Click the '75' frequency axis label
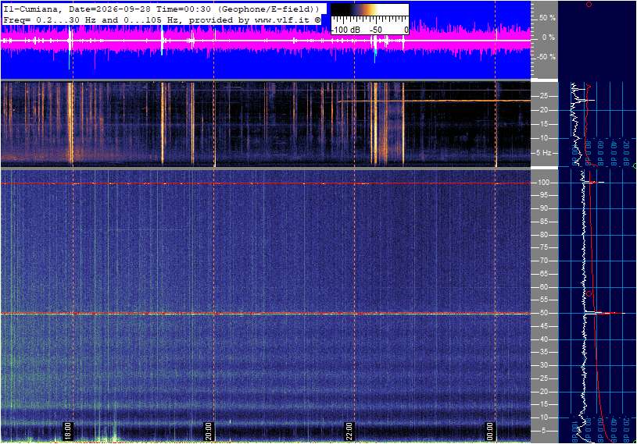Viewport: 637px width, 444px height. coord(543,247)
